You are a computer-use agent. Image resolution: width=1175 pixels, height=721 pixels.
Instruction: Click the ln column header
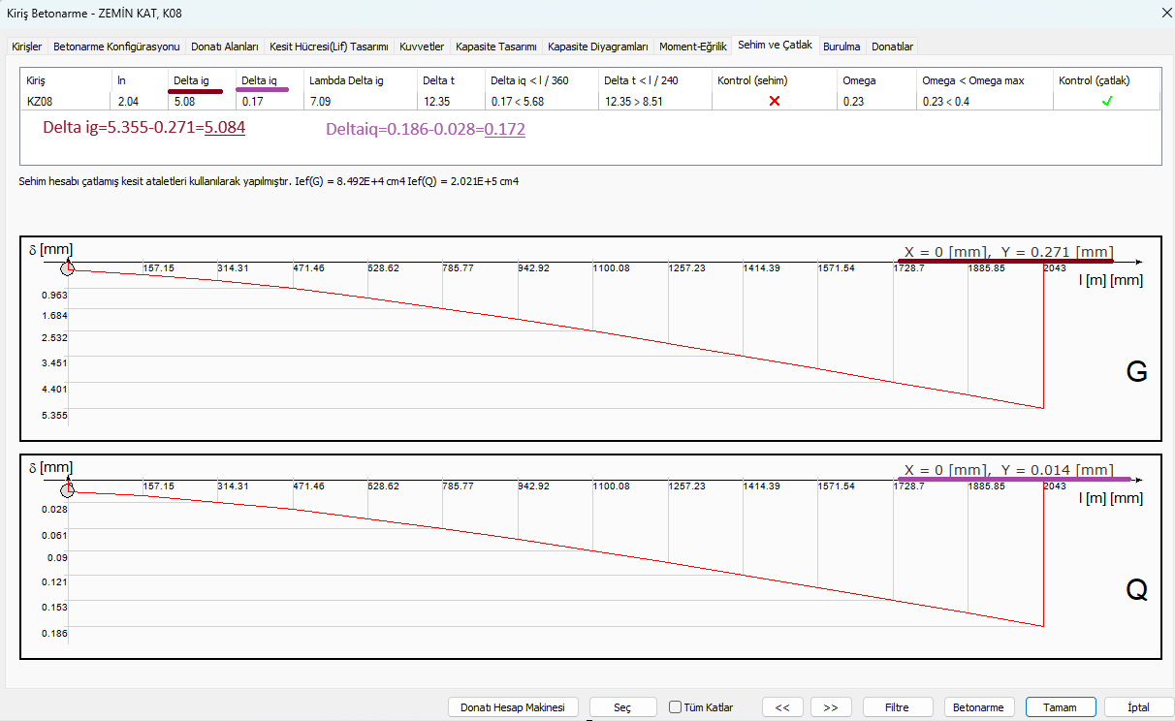point(122,80)
